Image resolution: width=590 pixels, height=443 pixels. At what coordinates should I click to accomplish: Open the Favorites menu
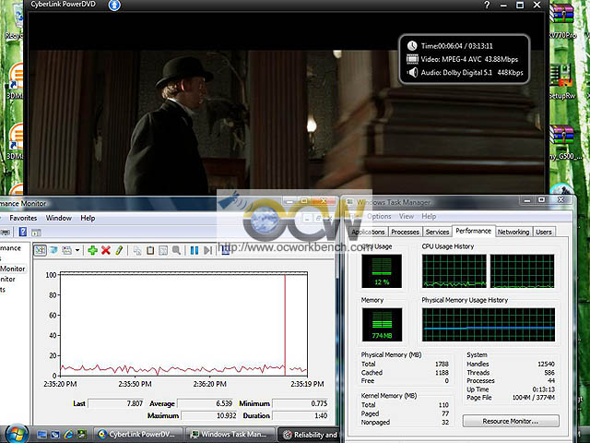pyautogui.click(x=23, y=218)
